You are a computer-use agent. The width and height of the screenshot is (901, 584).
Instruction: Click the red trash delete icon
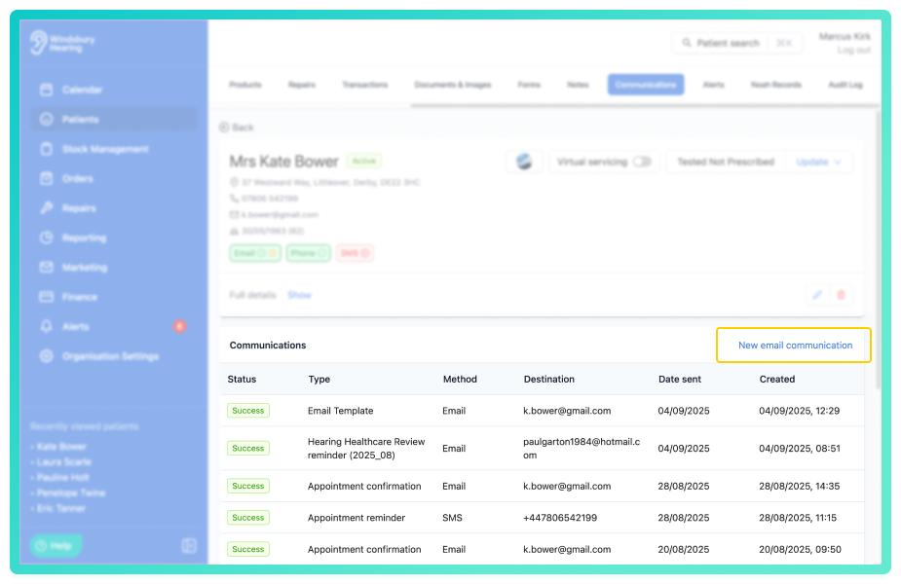pos(842,295)
